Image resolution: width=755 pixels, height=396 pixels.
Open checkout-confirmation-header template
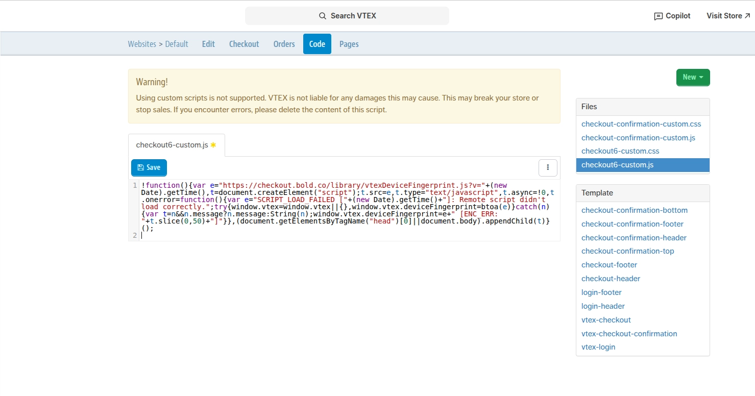click(x=634, y=238)
